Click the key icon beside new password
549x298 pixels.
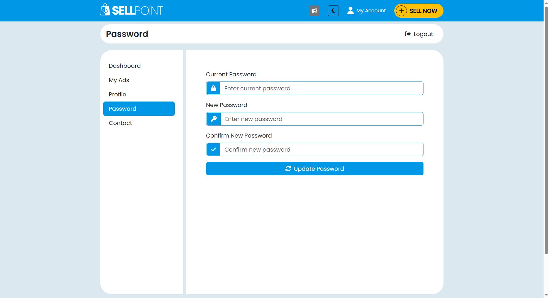pyautogui.click(x=214, y=119)
